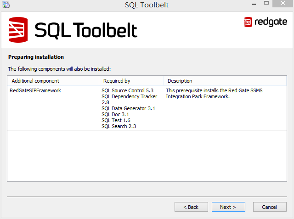Click the Required by column header
Screen dimensions: 294x219
coord(131,81)
